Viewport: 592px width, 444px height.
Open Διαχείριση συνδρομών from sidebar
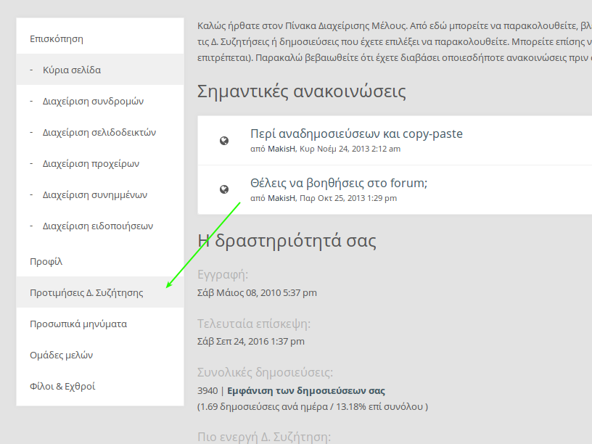click(x=93, y=102)
